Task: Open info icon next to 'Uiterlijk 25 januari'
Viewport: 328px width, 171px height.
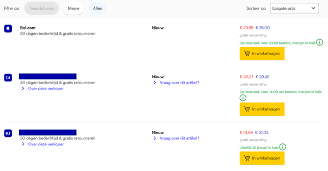Action: (282, 147)
